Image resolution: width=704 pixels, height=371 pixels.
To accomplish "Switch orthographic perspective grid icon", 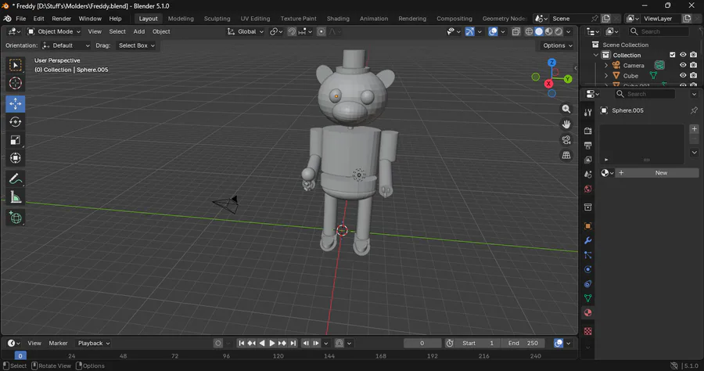I will pos(566,156).
